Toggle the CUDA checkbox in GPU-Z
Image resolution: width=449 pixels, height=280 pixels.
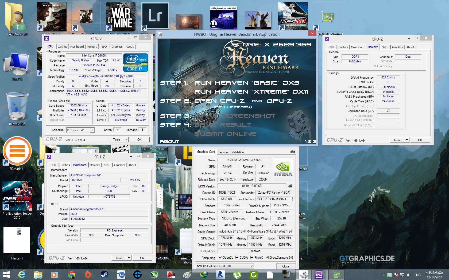(237, 258)
